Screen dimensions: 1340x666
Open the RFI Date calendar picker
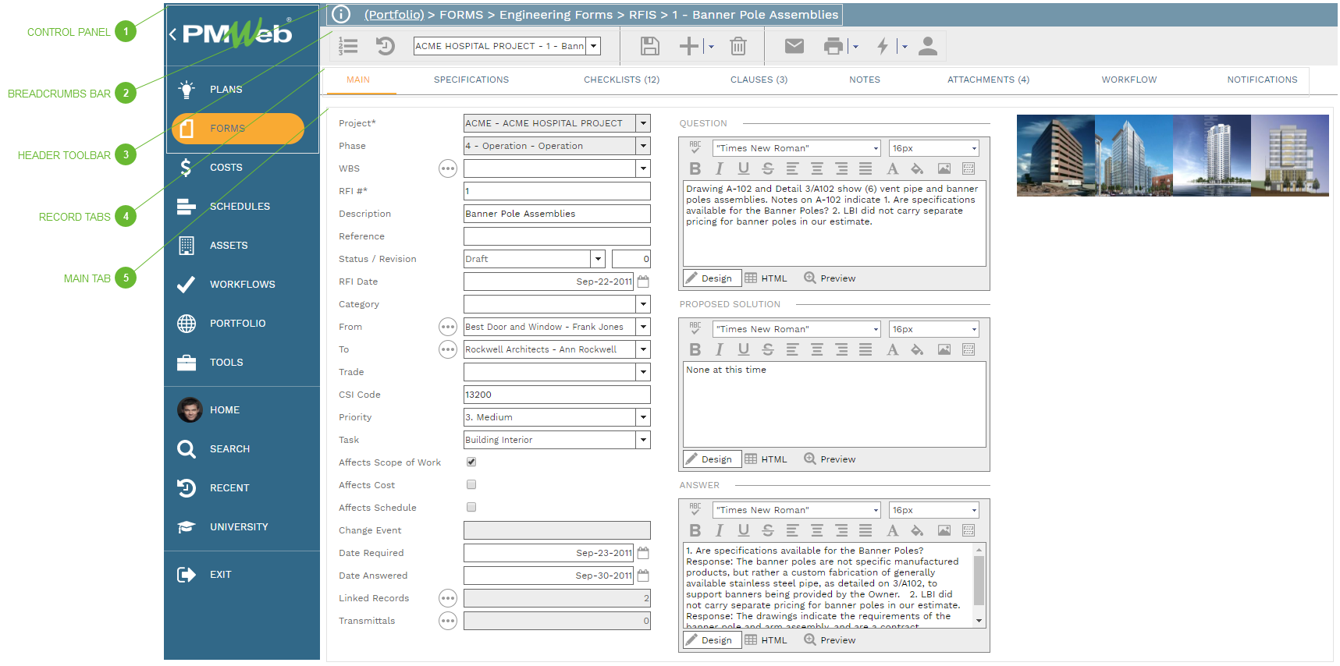click(x=643, y=282)
